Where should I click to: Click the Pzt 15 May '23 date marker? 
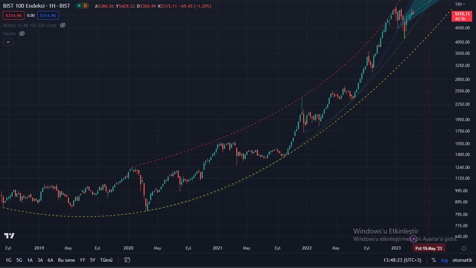click(429, 248)
